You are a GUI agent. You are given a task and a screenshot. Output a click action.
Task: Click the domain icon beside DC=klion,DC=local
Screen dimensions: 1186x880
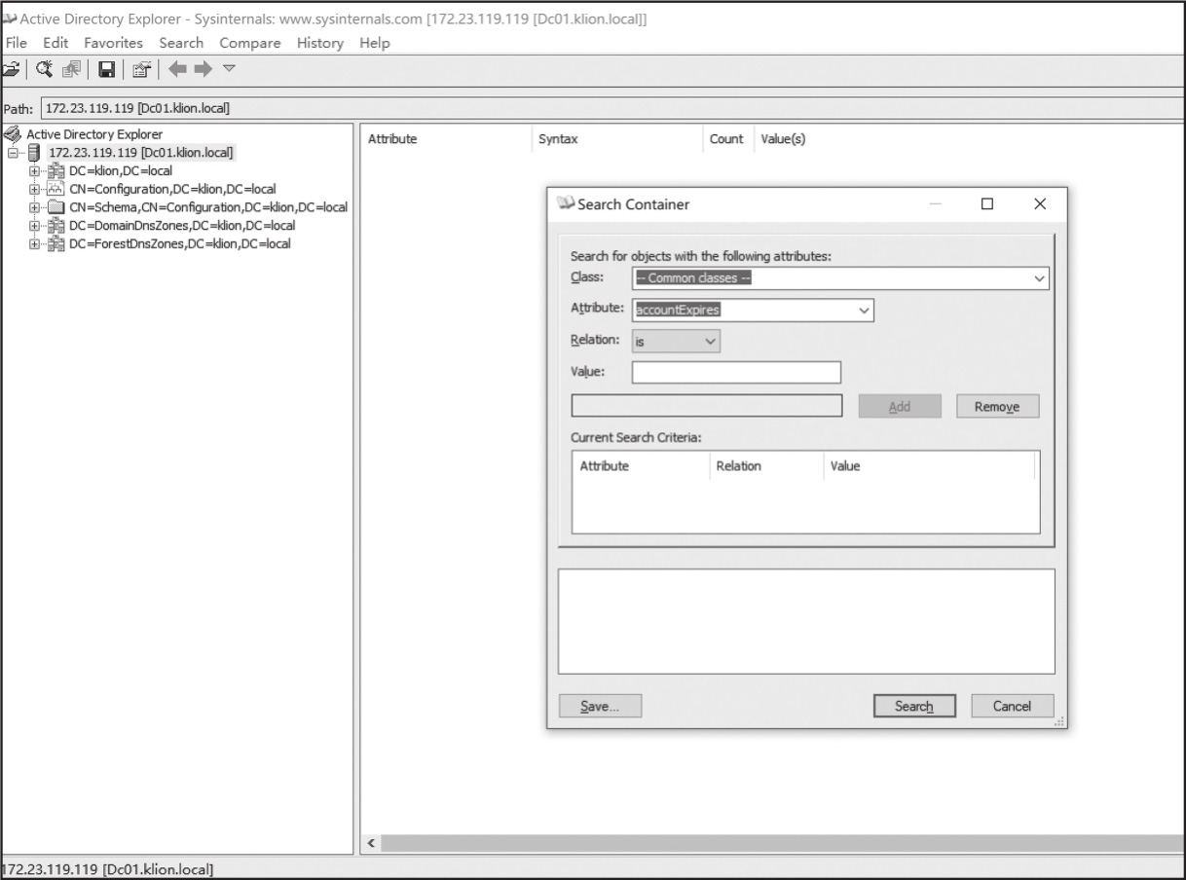[x=55, y=171]
